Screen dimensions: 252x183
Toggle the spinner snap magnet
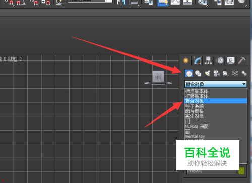pos(46,3)
